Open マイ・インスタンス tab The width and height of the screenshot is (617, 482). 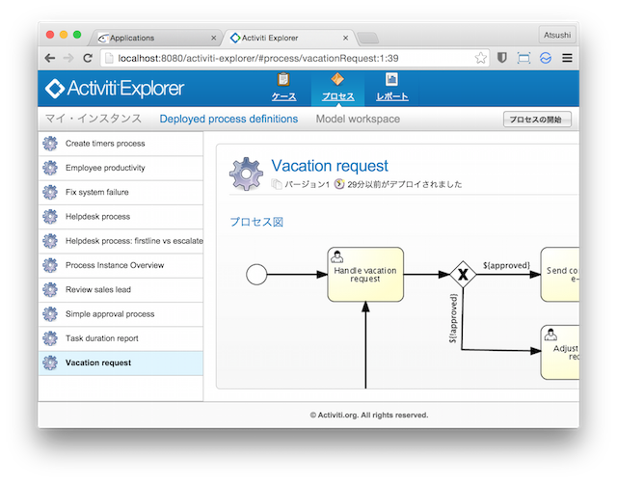click(93, 120)
